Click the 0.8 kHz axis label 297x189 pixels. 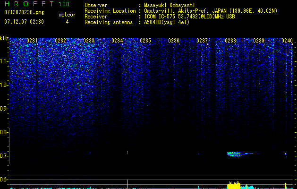tap(3, 132)
